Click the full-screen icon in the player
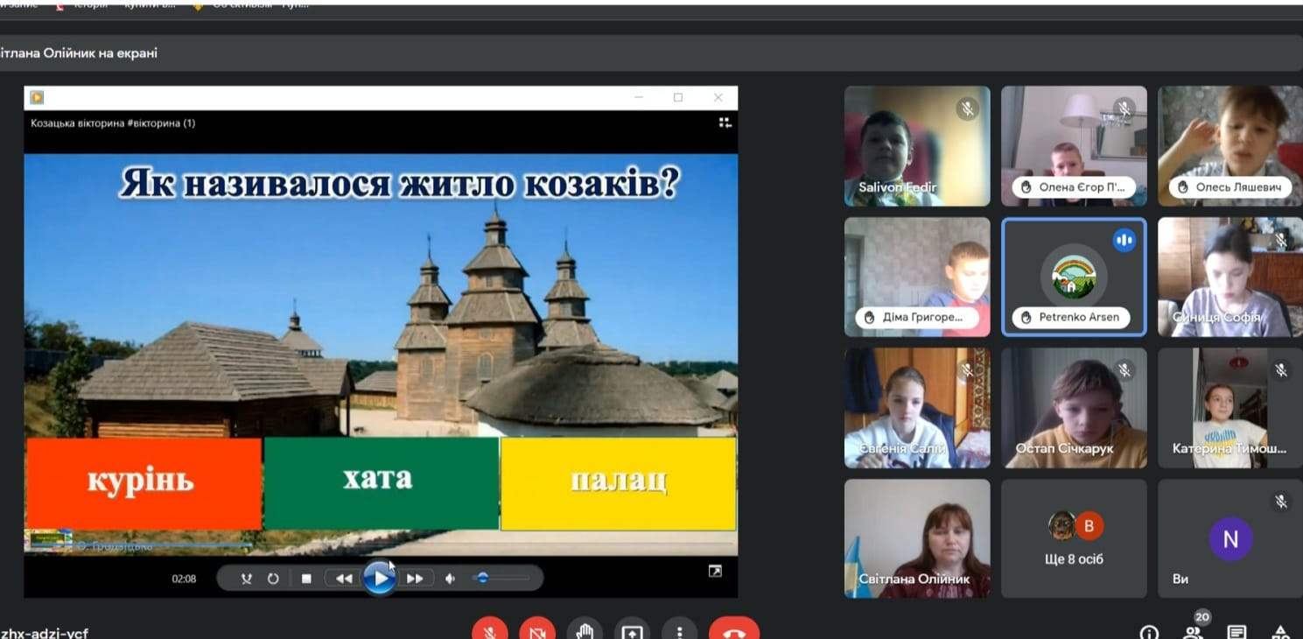Image resolution: width=1303 pixels, height=639 pixels. [x=715, y=572]
